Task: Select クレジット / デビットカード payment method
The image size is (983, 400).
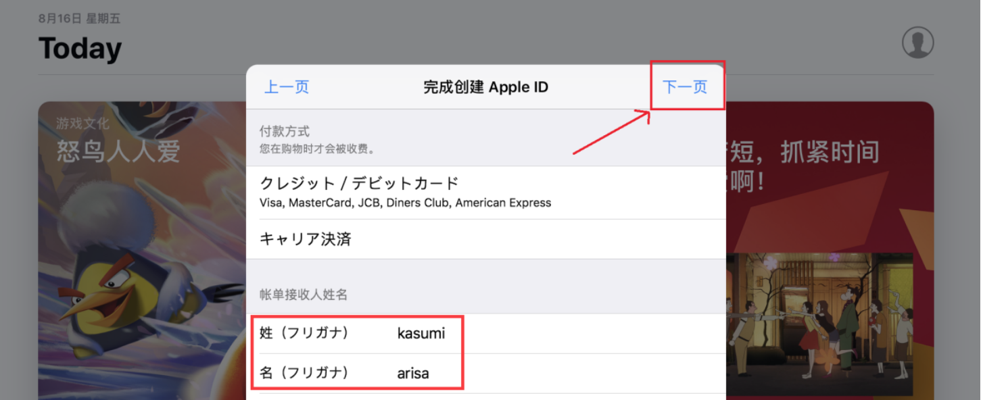Action: (360, 183)
